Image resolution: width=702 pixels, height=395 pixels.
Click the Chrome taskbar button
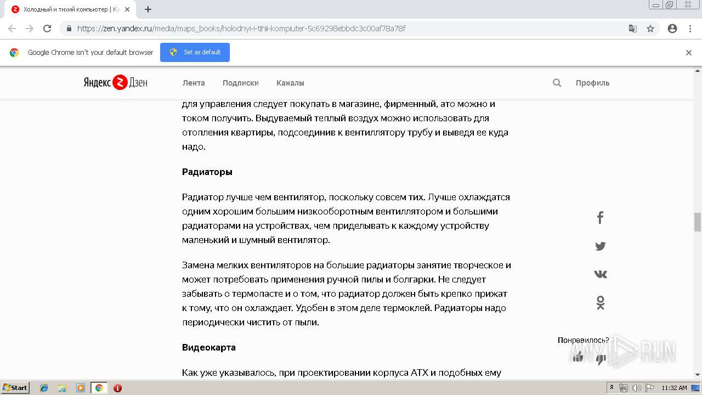[x=99, y=388]
